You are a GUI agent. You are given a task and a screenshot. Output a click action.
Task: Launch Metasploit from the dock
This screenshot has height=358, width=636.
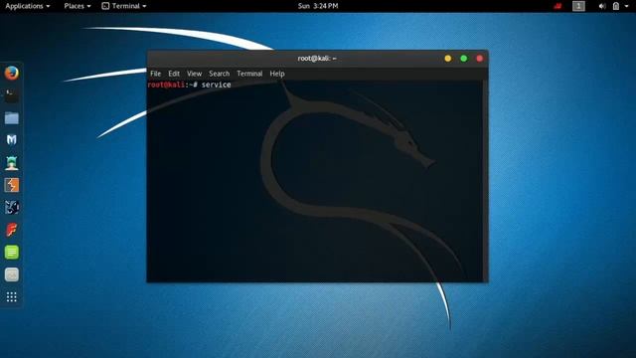coord(12,140)
